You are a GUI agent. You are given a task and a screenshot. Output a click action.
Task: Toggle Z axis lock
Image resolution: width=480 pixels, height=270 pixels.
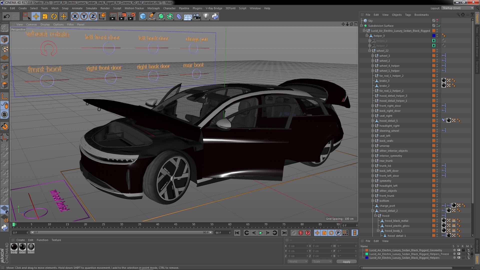93,16
